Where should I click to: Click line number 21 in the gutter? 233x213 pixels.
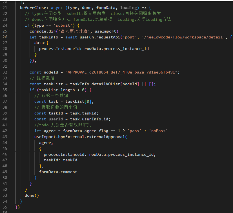[5, 8]
